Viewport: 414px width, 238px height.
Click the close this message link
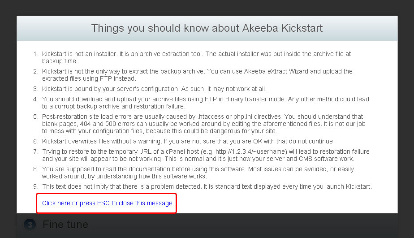[x=107, y=203]
